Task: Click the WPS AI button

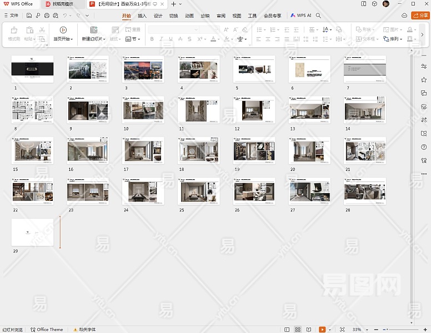Action: pos(301,16)
